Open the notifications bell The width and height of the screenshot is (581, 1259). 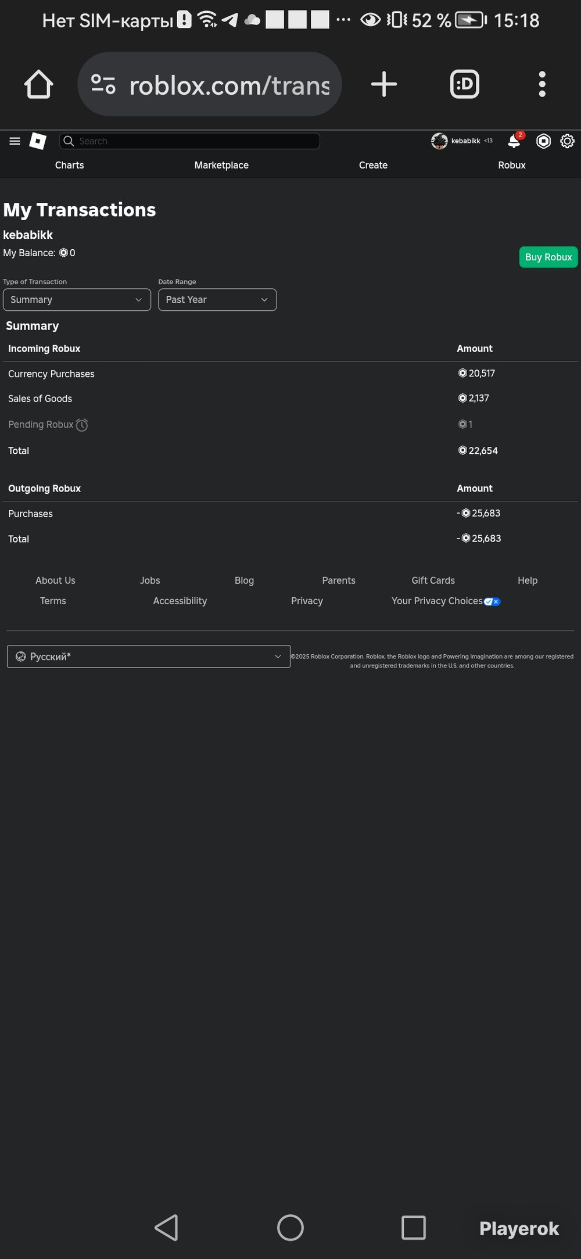514,141
